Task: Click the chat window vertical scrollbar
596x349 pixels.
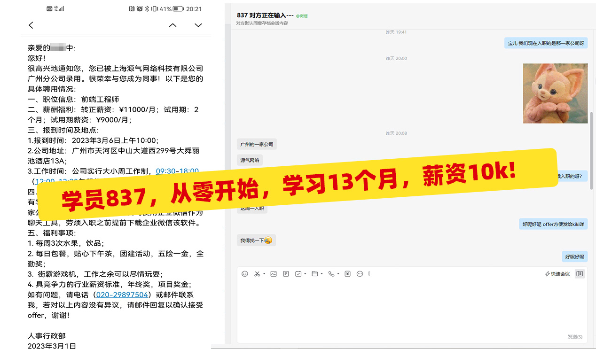Action: click(x=591, y=150)
